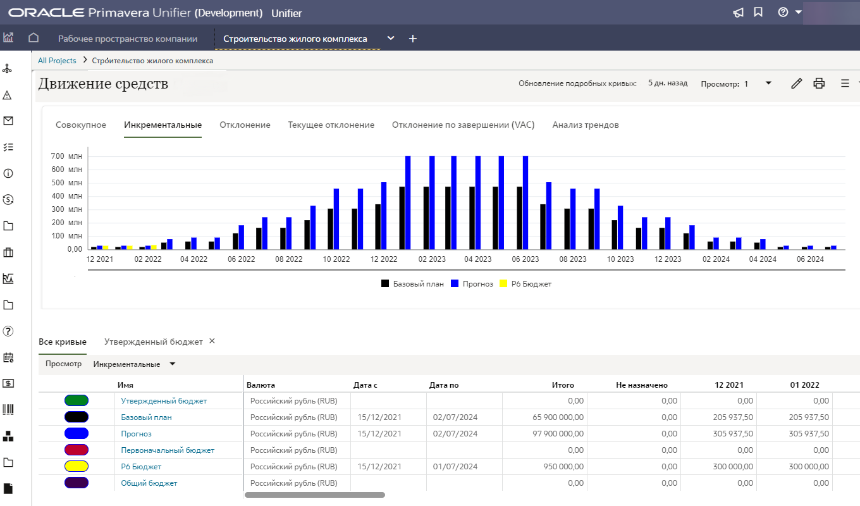Viewport: 860px width, 506px height.
Task: Open the bookmarks icon in header
Action: (758, 13)
